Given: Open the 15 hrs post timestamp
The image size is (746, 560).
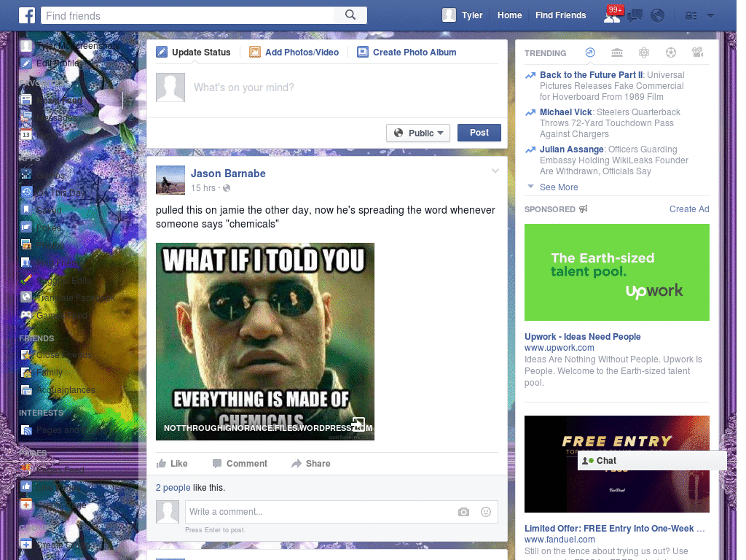Looking at the screenshot, I should (x=203, y=188).
